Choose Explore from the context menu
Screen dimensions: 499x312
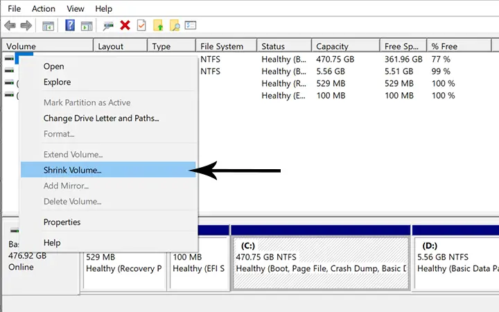[108, 82]
